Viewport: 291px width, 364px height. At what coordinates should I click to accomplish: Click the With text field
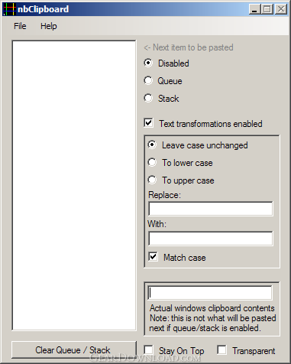[211, 239]
